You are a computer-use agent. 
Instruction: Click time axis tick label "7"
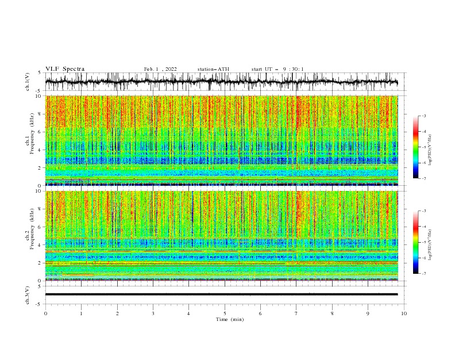click(296, 313)
